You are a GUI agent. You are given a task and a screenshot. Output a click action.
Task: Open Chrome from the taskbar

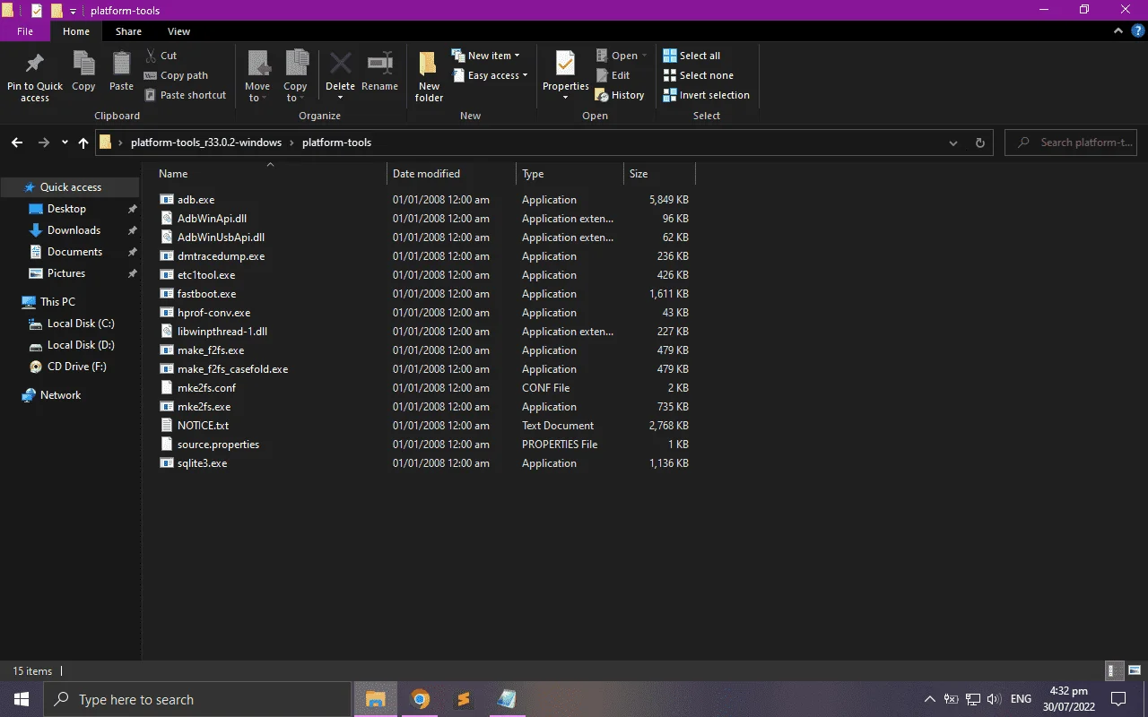[x=421, y=699]
